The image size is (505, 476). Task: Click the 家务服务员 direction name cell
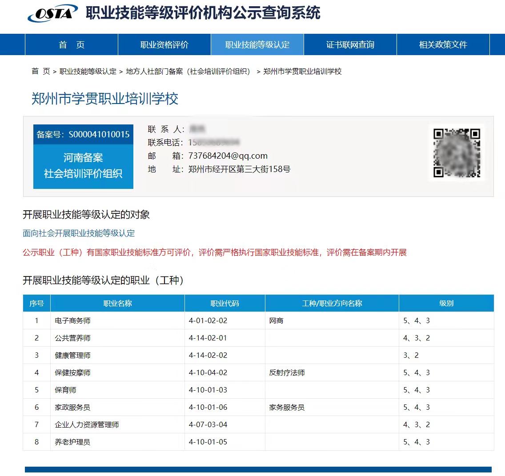286,407
